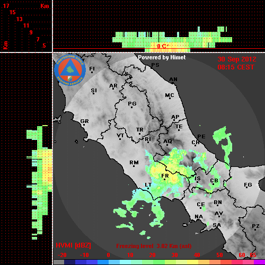The width and height of the screenshot is (265, 265).
Task: Select the CH city label
Action: (196, 143)
